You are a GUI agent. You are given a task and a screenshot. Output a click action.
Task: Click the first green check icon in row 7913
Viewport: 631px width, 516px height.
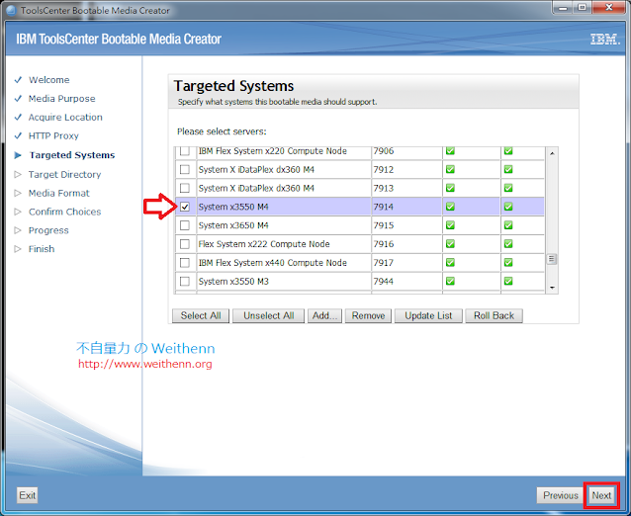coord(450,188)
